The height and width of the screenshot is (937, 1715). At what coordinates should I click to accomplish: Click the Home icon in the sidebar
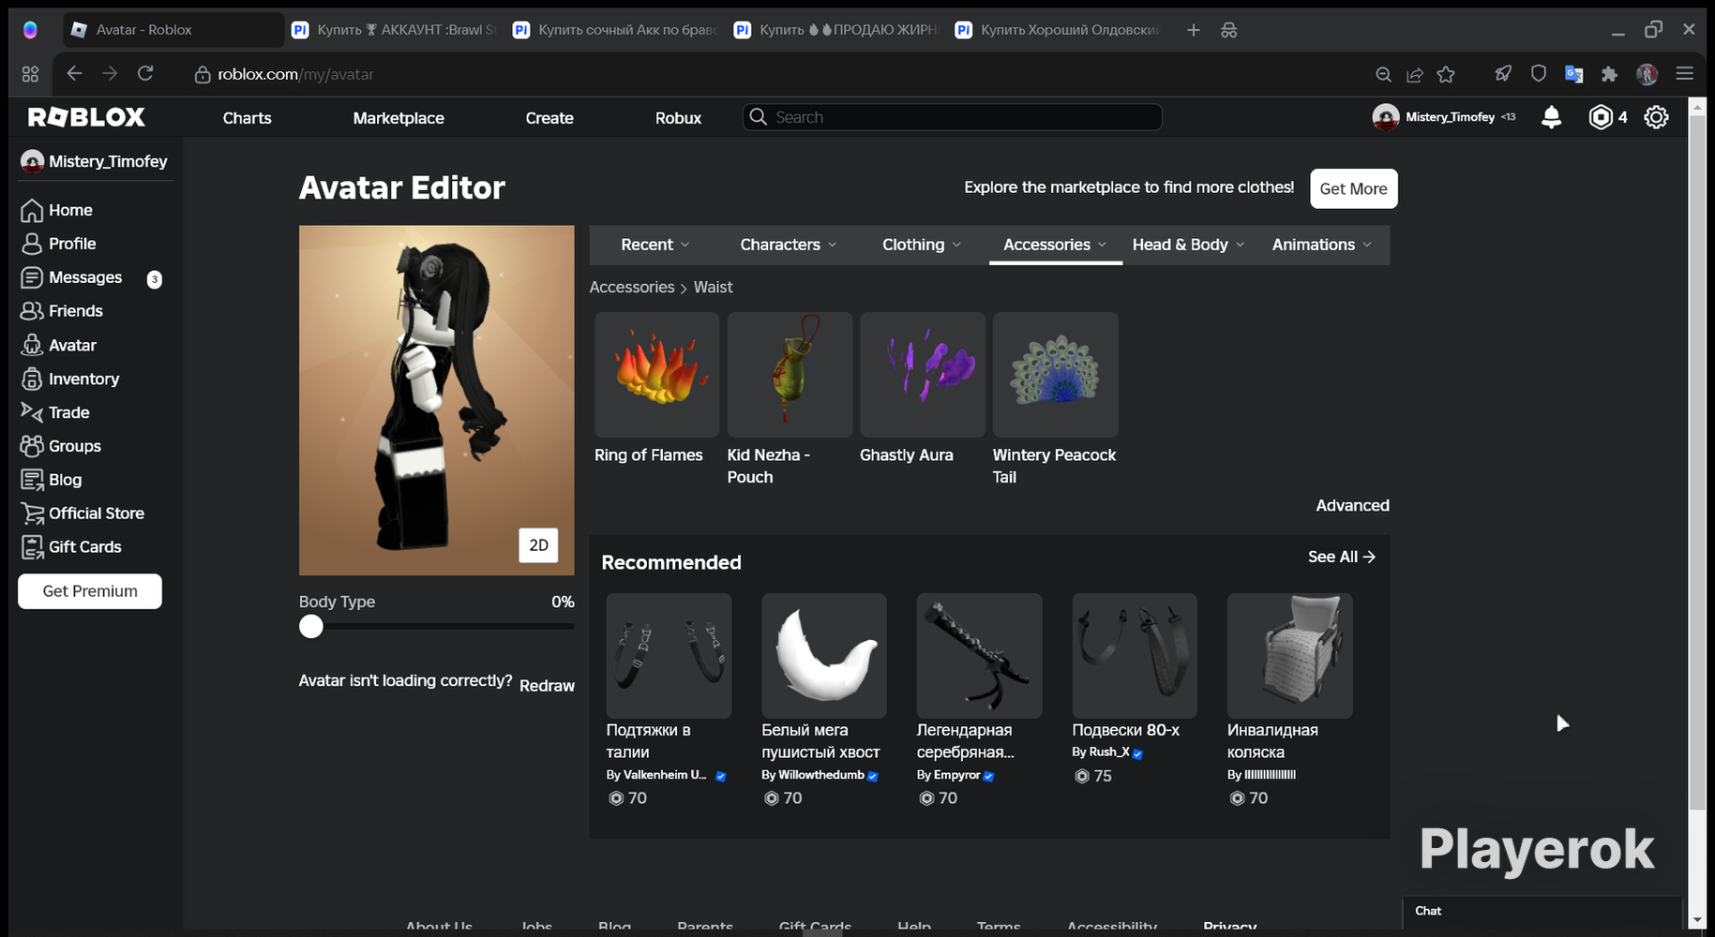32,210
